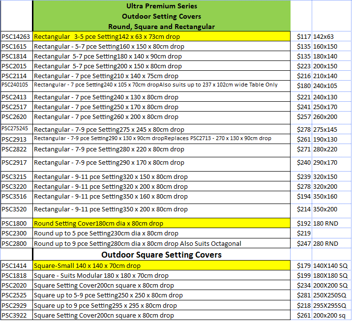Viewport: 352px width, 322px height.
Task: Click the 180 RND size cell
Action: [x=331, y=223]
